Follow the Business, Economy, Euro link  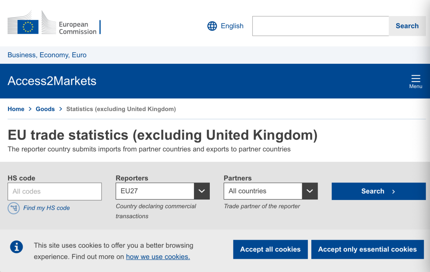tap(47, 55)
